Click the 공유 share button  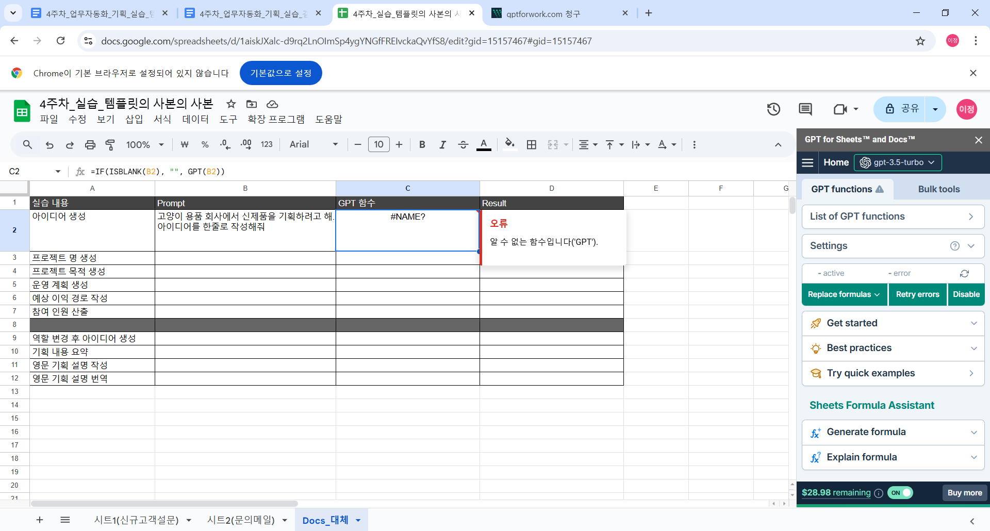(x=899, y=109)
